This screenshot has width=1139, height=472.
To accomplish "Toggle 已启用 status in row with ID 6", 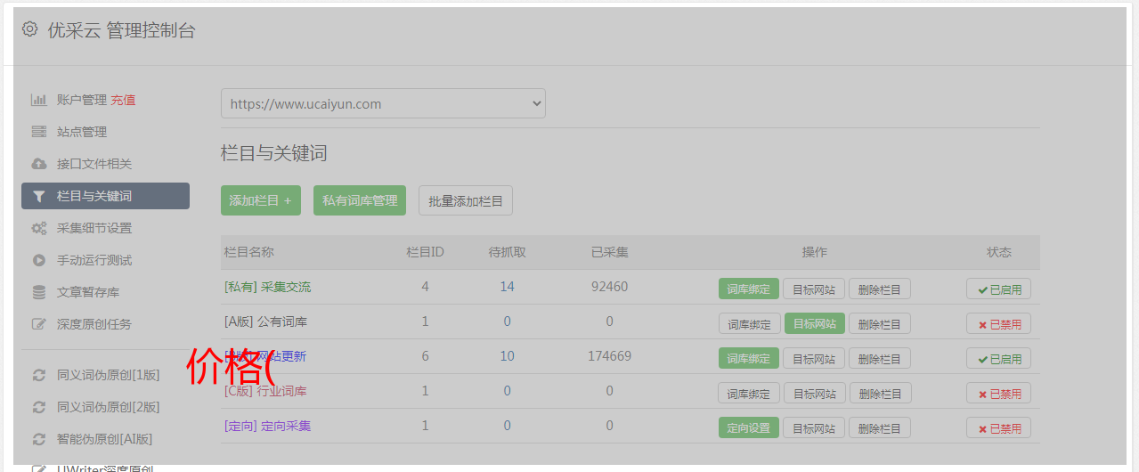I will [999, 358].
